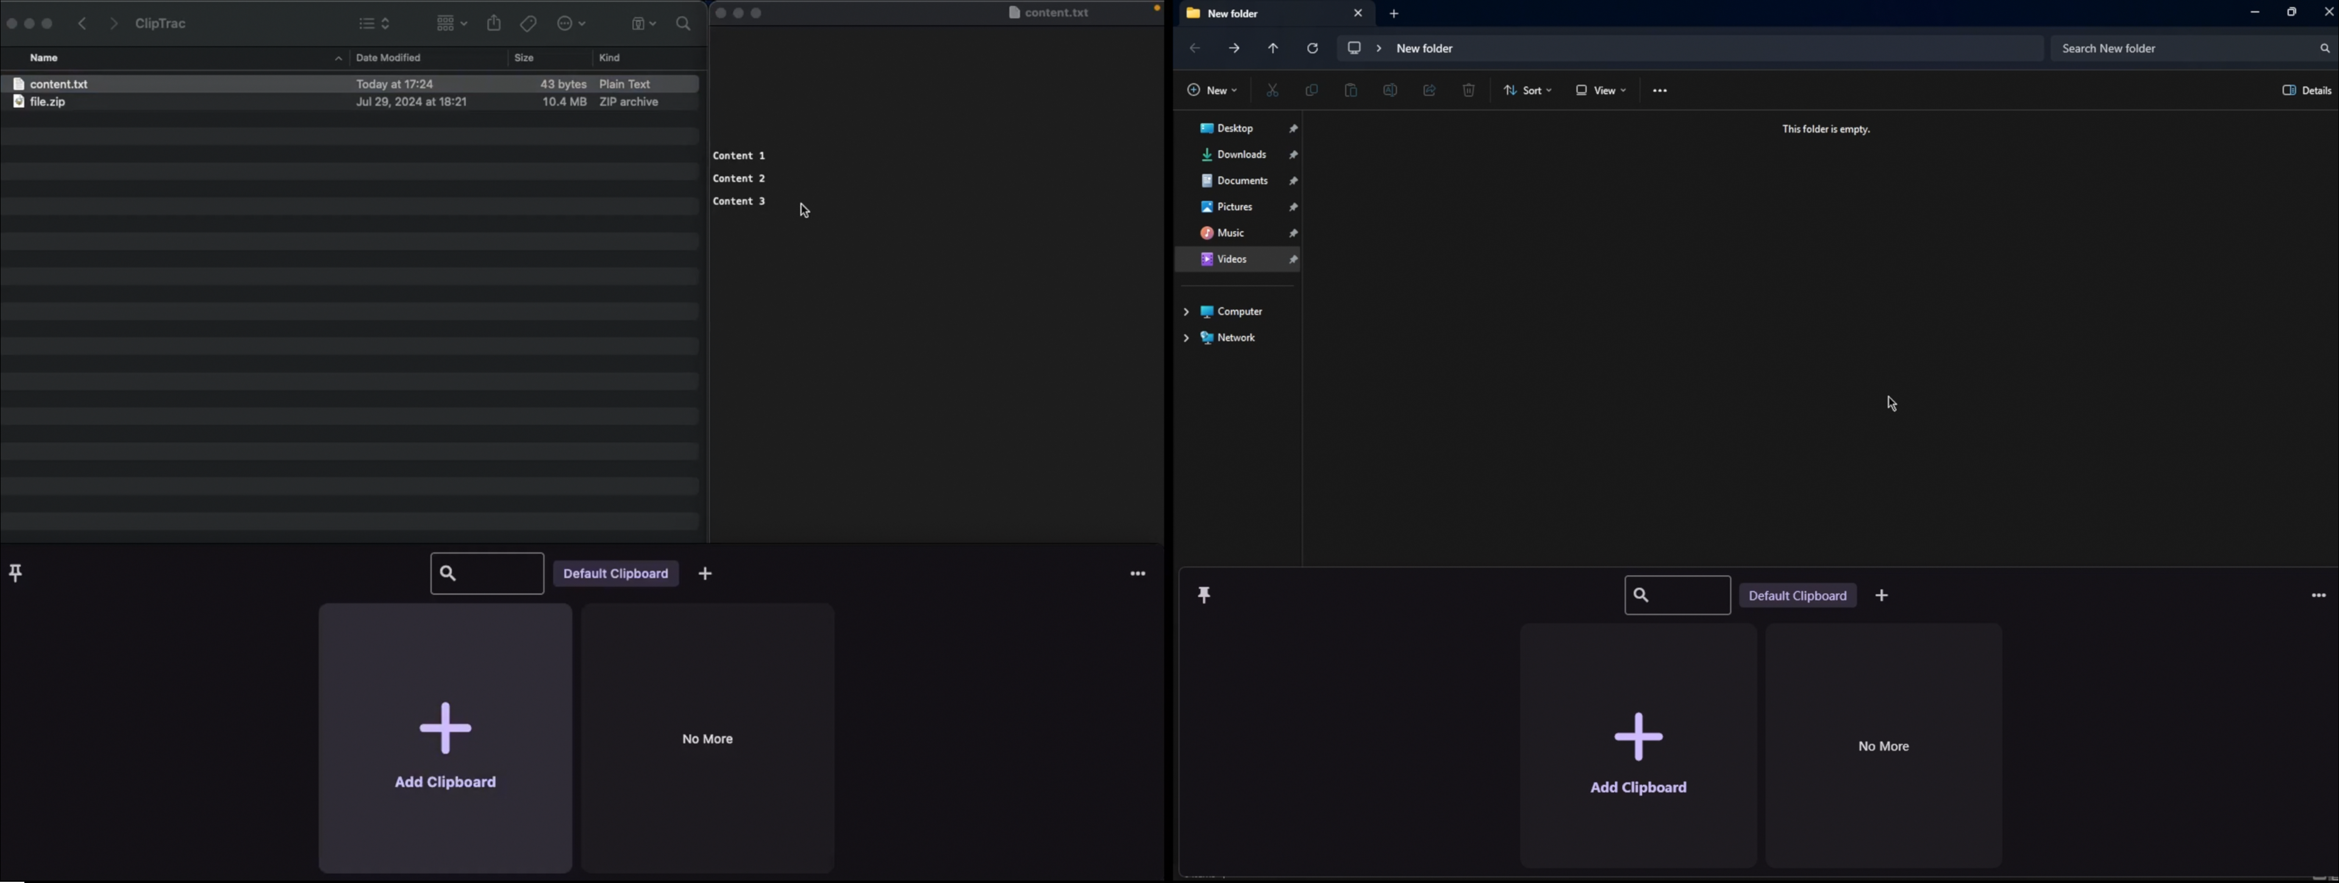Add a new tab beside right Default Clipboard

(x=1882, y=596)
